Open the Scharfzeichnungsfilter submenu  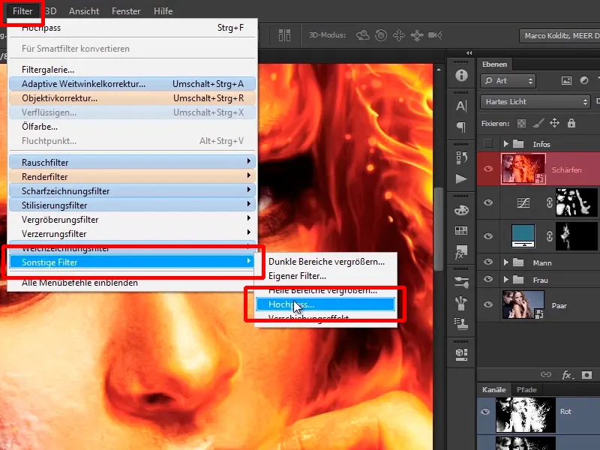132,191
